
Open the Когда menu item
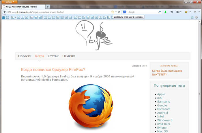tap(40, 56)
